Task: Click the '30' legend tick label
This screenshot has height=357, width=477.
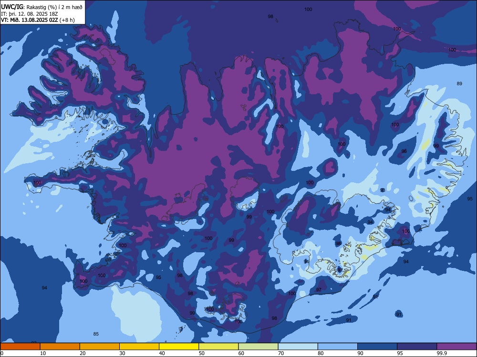Action: [x=122, y=353]
